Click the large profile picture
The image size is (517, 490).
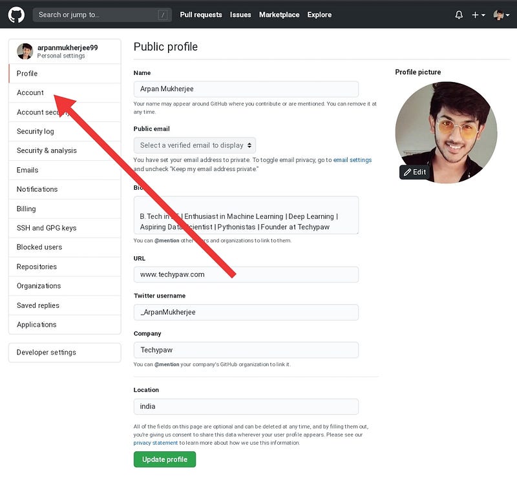[447, 132]
